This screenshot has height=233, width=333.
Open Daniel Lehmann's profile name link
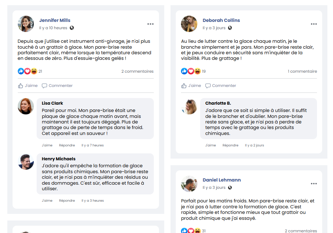[222, 180]
